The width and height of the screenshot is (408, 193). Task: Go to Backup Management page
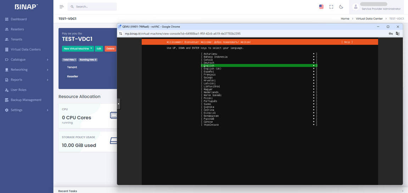(26, 100)
